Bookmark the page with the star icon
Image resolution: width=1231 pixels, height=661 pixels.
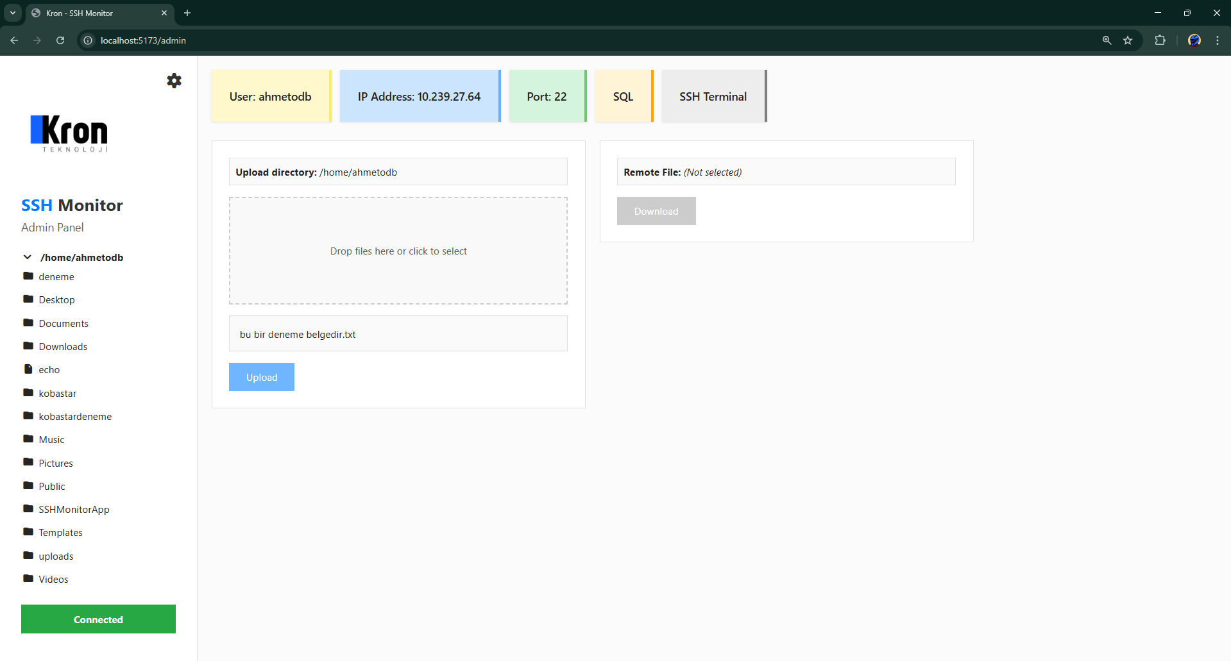pyautogui.click(x=1128, y=40)
